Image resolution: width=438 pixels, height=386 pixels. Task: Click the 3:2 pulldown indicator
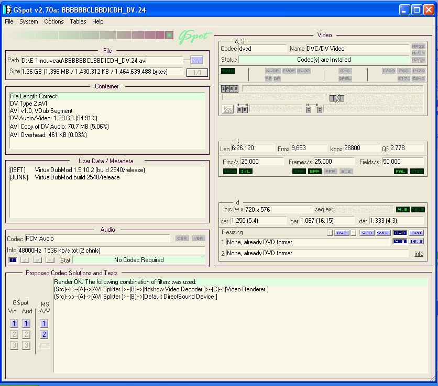346,171
